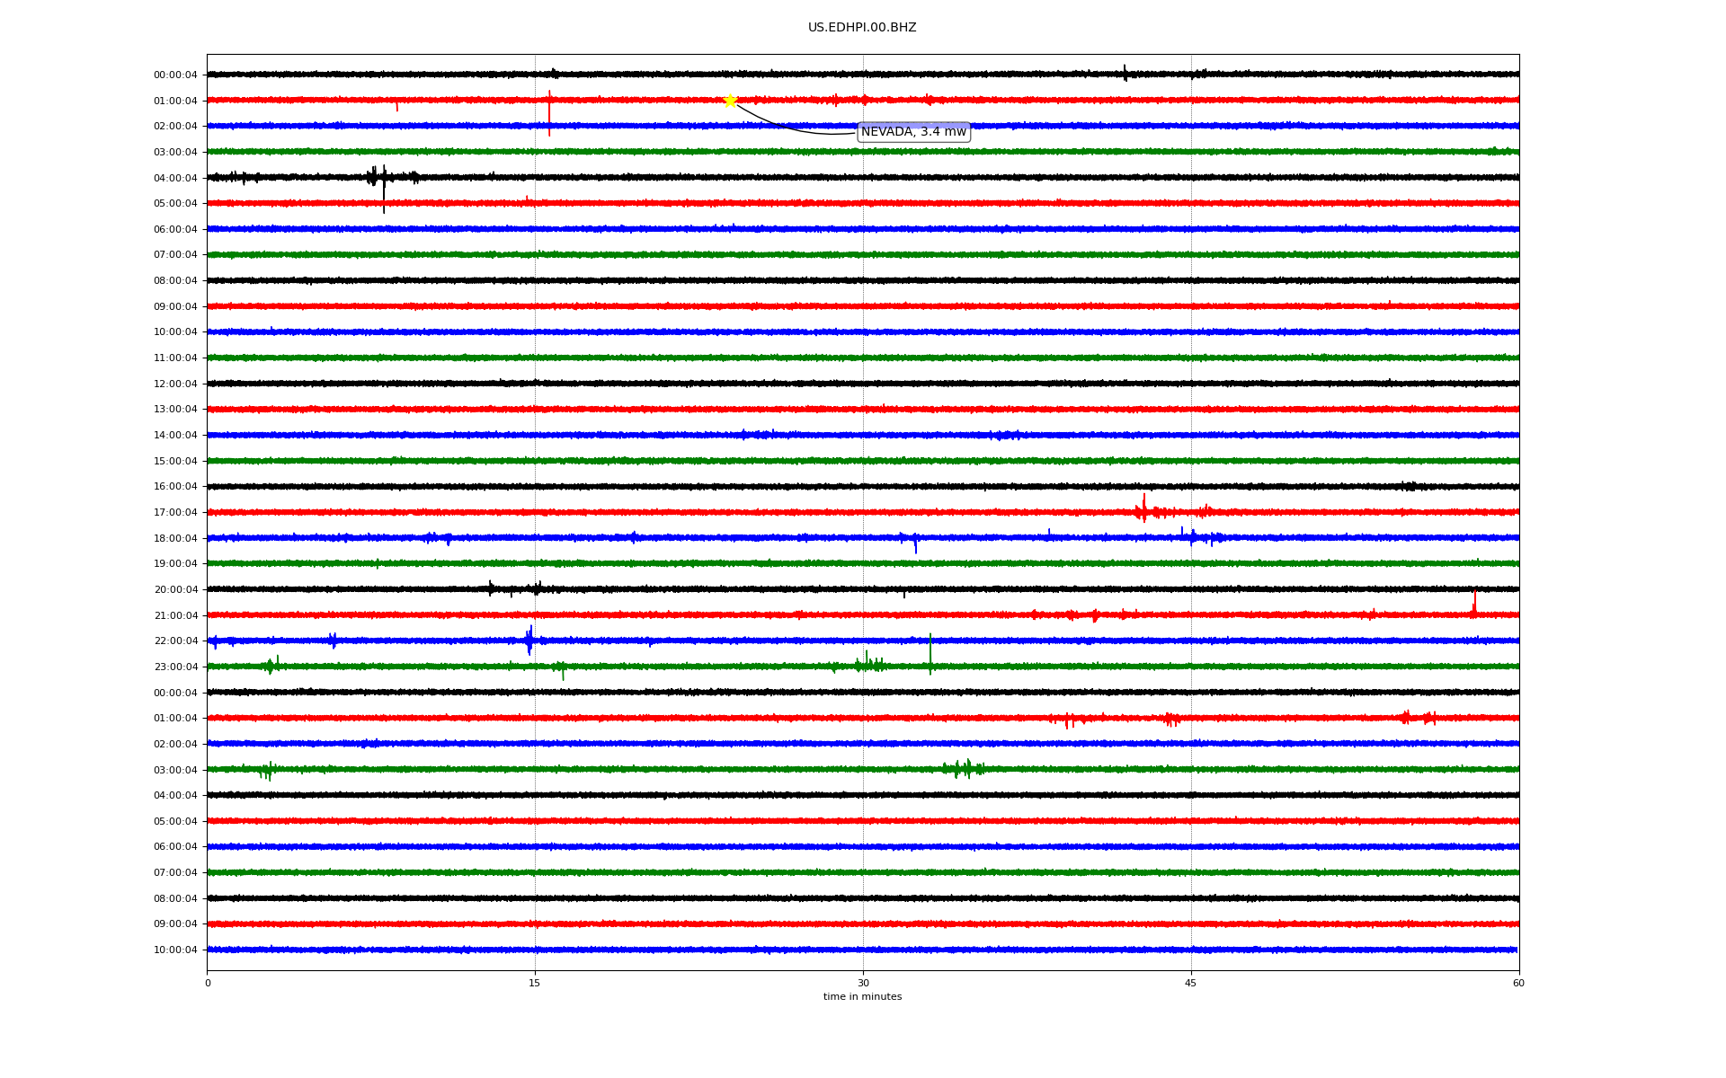Click green burst on second 03:00:04 trace
Viewport: 1726px width, 1078px height.
click(x=963, y=769)
